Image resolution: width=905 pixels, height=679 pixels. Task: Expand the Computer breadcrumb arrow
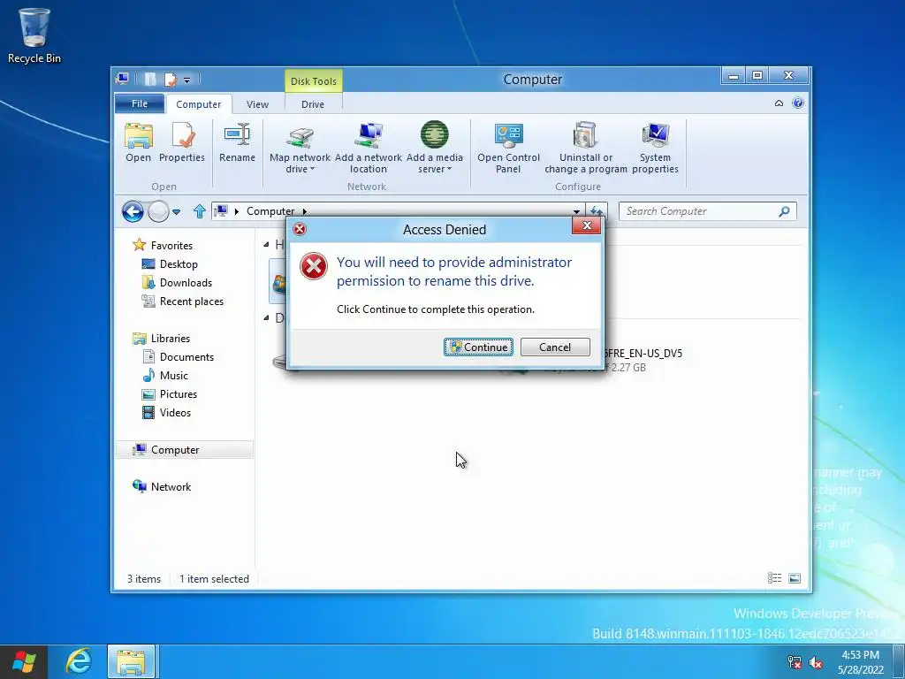pos(305,211)
